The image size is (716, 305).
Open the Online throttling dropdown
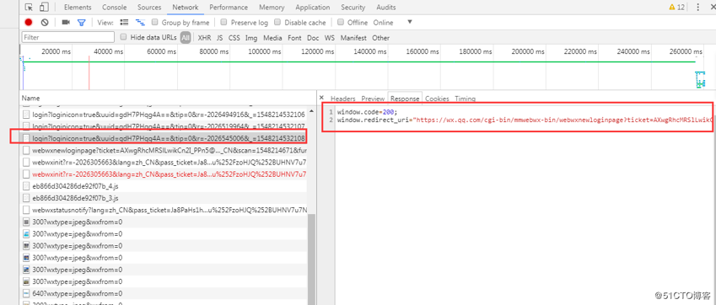(x=393, y=23)
